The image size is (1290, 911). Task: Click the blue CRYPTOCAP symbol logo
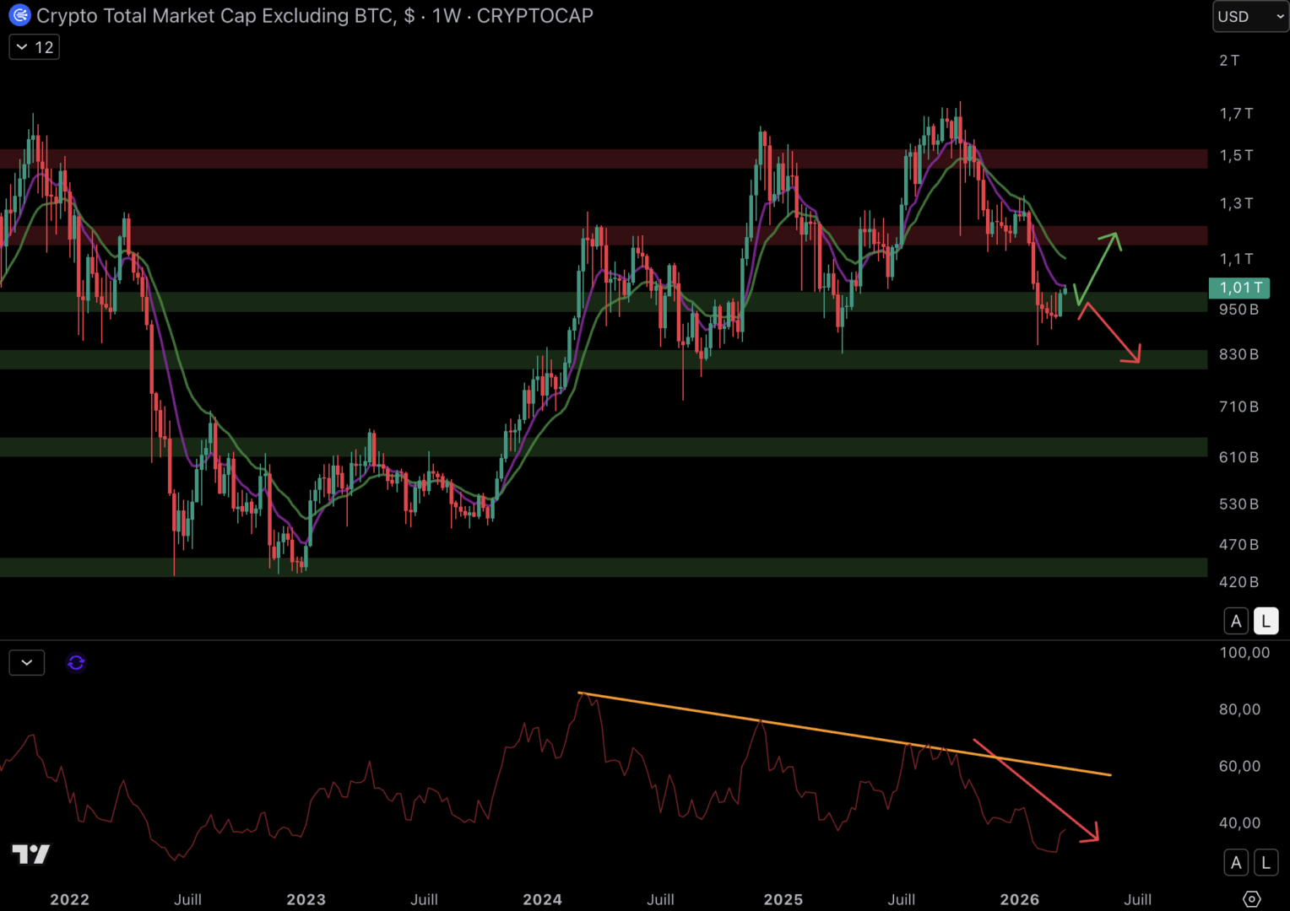[19, 15]
